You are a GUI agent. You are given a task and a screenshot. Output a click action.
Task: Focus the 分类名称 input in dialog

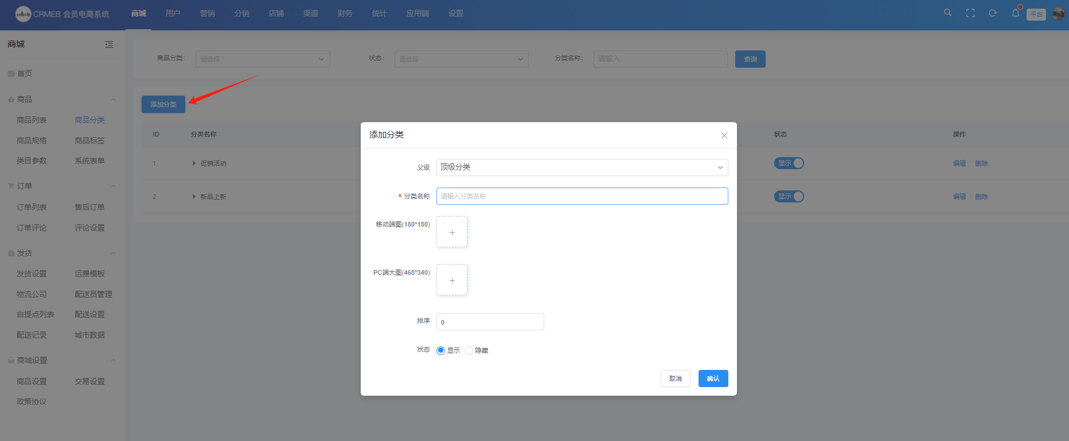(x=582, y=196)
